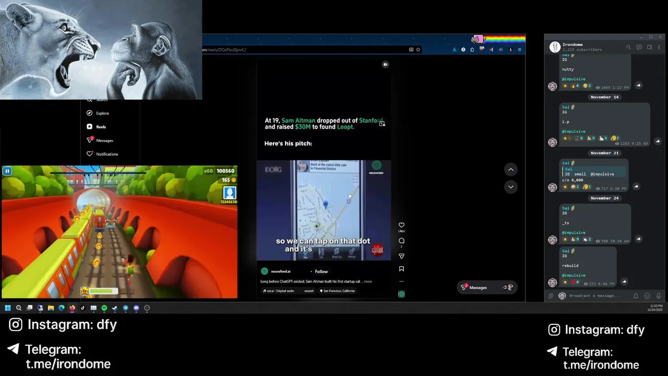Open the emoji picker in Telegram
Screen dimensions: 668x376
tap(647, 296)
